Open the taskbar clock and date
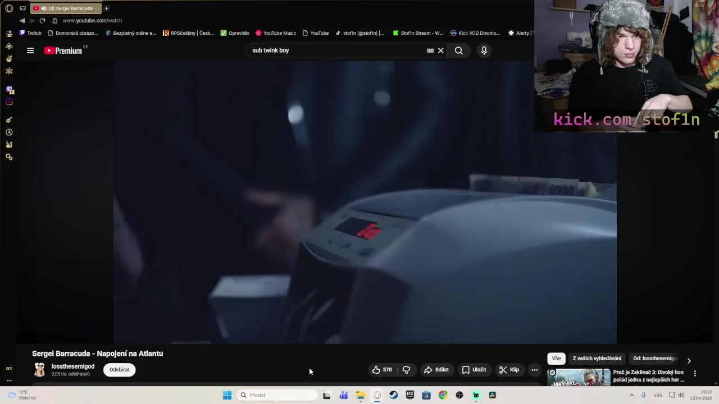Viewport: 719px width, 404px height. [x=702, y=395]
